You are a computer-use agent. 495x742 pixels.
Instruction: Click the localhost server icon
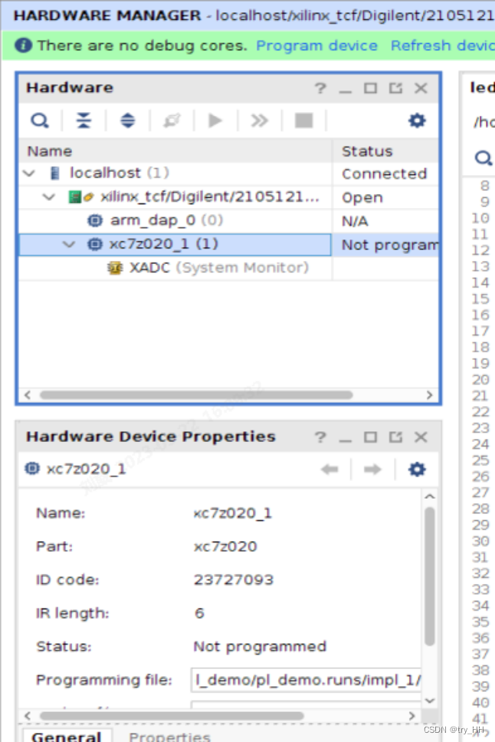pyautogui.click(x=55, y=173)
